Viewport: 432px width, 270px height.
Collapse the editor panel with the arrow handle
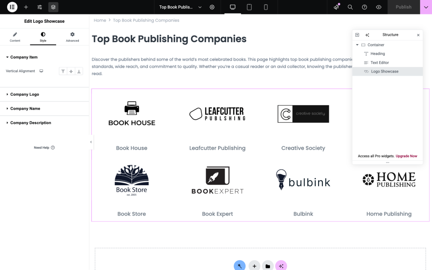pyautogui.click(x=91, y=142)
